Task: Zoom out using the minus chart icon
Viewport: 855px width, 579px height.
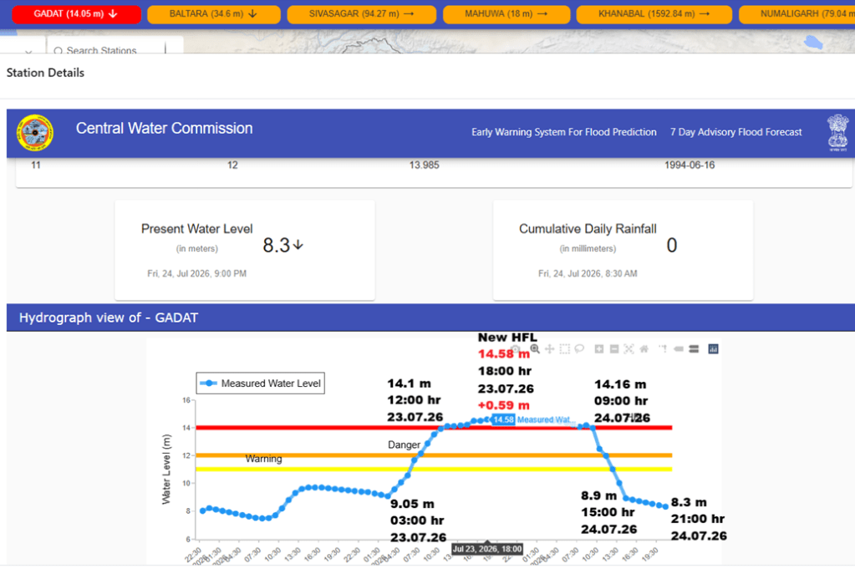Action: [614, 349]
